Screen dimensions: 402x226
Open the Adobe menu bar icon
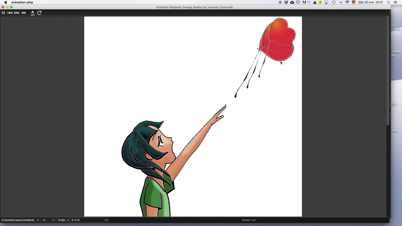coord(306,2)
